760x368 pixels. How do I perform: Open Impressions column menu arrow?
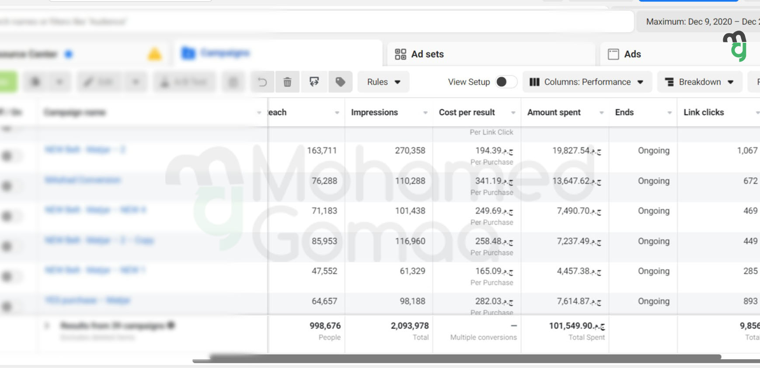425,113
